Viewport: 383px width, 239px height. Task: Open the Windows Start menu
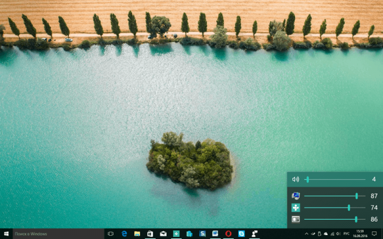click(6, 234)
